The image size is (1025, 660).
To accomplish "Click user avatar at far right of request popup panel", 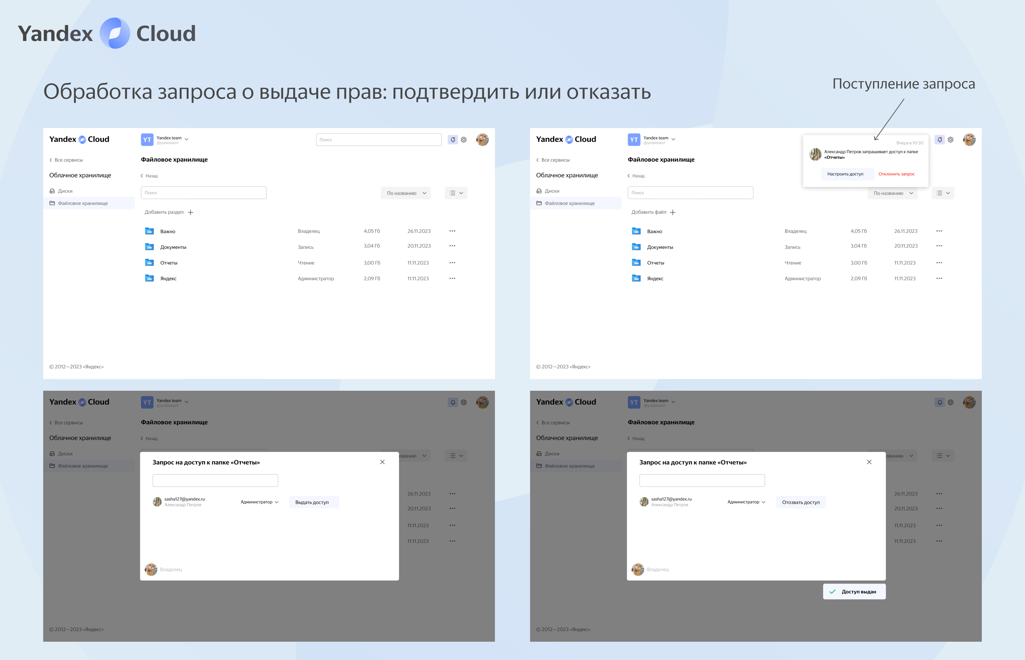I will click(969, 140).
